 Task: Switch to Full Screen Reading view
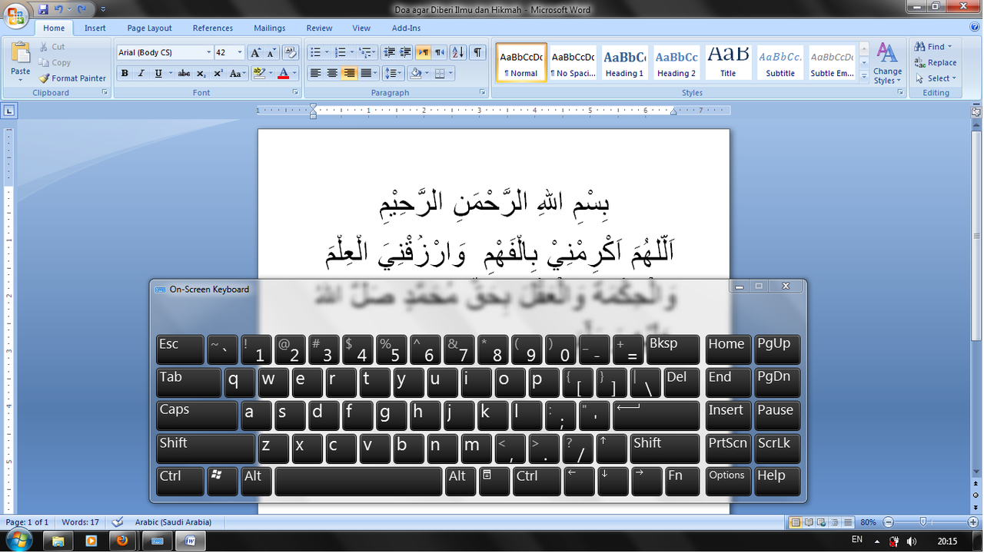tap(809, 522)
